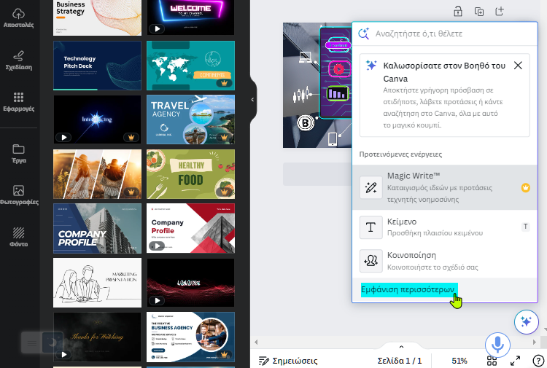Select the Continents world map template
Viewport: 547px width, 368px height.
click(x=190, y=66)
